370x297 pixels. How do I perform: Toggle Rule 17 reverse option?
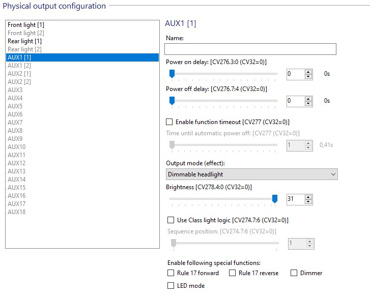click(x=232, y=273)
